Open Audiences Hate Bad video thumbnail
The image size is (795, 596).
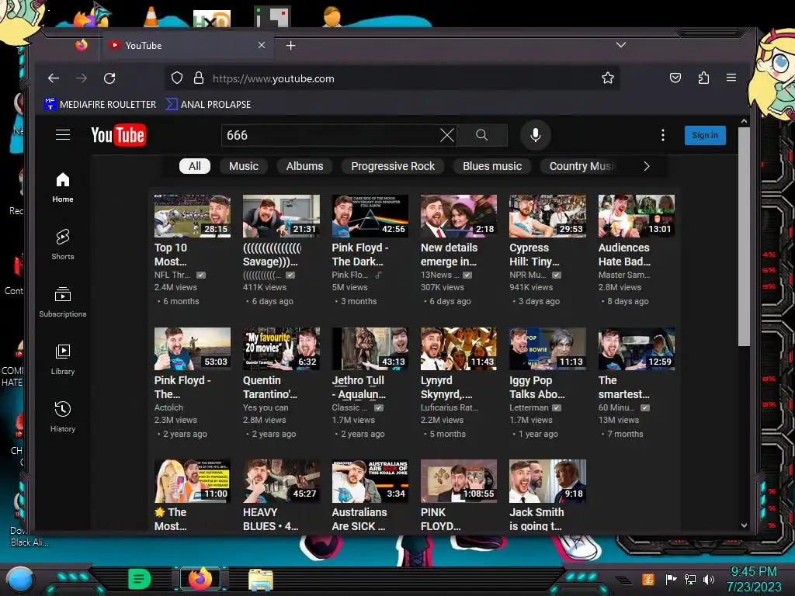(637, 216)
